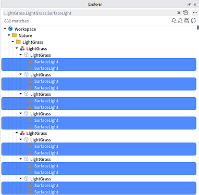This screenshot has width=199, height=195.
Task: Click the LightGrass folder icon
Action: coord(18,42)
